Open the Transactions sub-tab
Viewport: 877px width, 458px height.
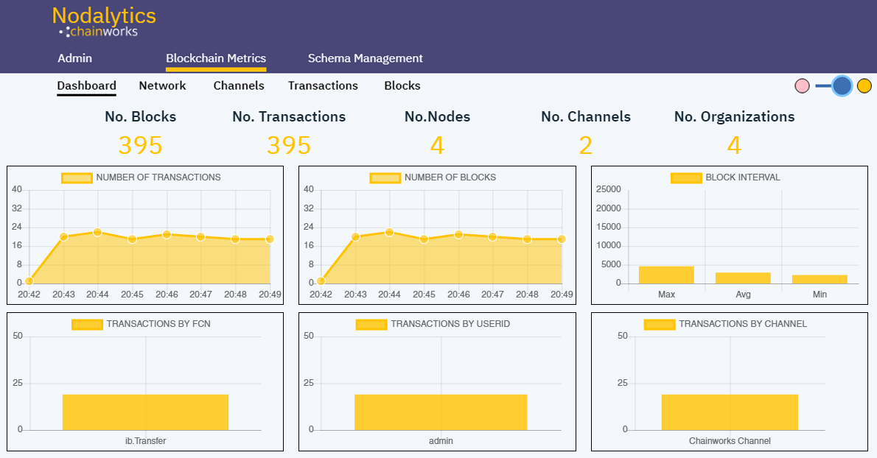pyautogui.click(x=323, y=85)
